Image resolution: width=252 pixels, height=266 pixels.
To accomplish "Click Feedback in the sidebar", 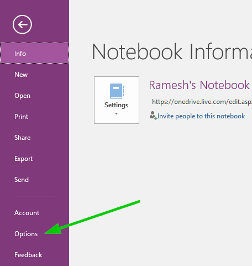I will click(35, 255).
